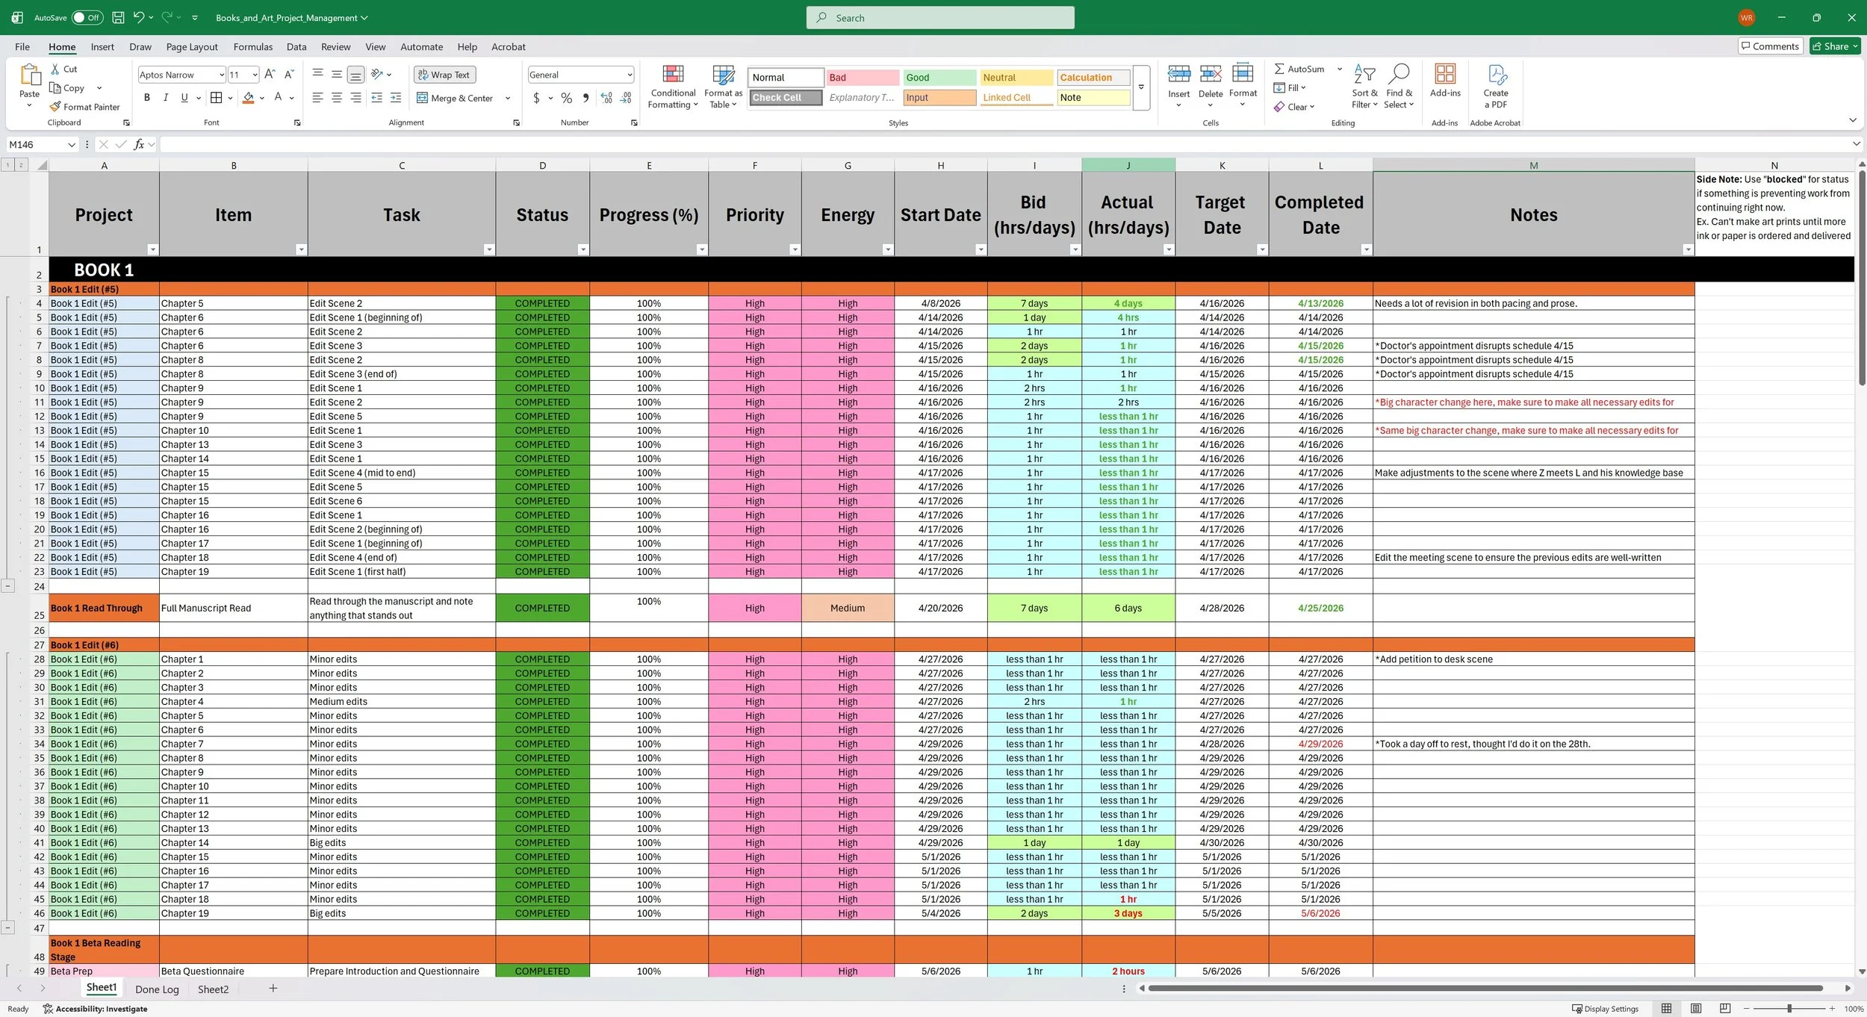Image resolution: width=1867 pixels, height=1017 pixels.
Task: Open the Name Box dropdown
Action: 72,145
